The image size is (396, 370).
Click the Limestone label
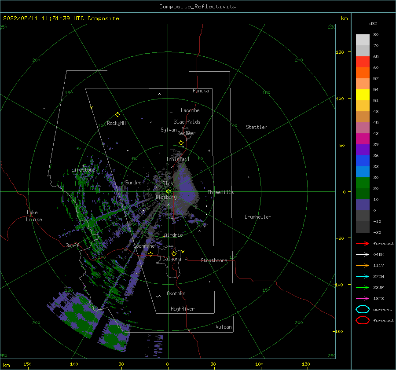pyautogui.click(x=83, y=170)
